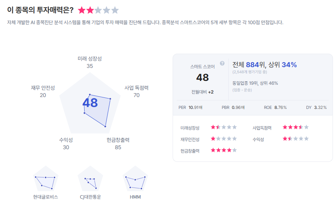Click the 사업독점력 star rating icons
336x209 pixels.
click(296, 127)
